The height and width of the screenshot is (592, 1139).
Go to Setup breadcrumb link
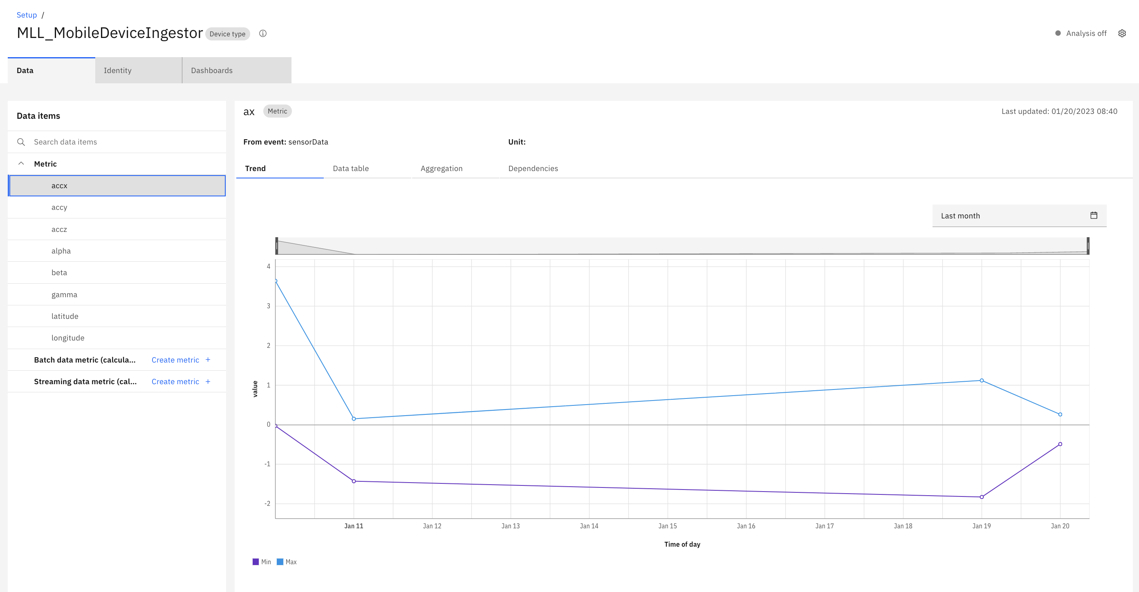click(27, 15)
